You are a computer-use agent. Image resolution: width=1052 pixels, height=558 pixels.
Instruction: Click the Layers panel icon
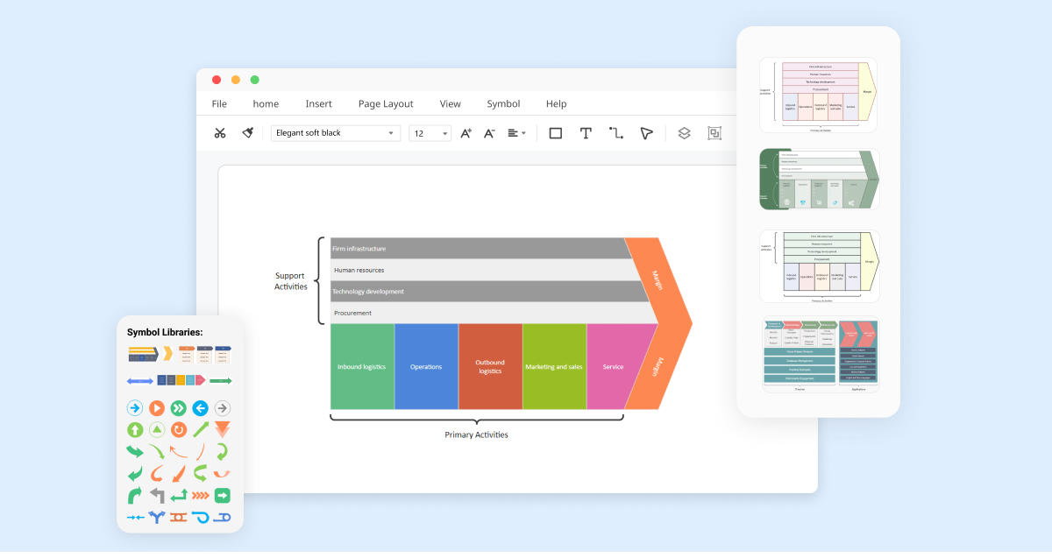(684, 133)
